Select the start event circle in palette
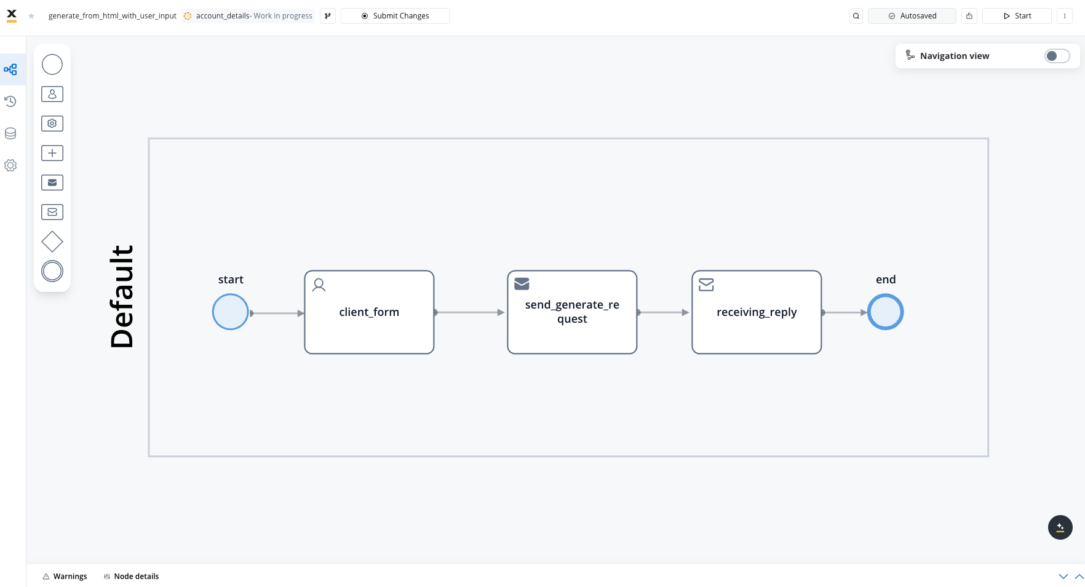The height and width of the screenshot is (587, 1085). tap(52, 65)
